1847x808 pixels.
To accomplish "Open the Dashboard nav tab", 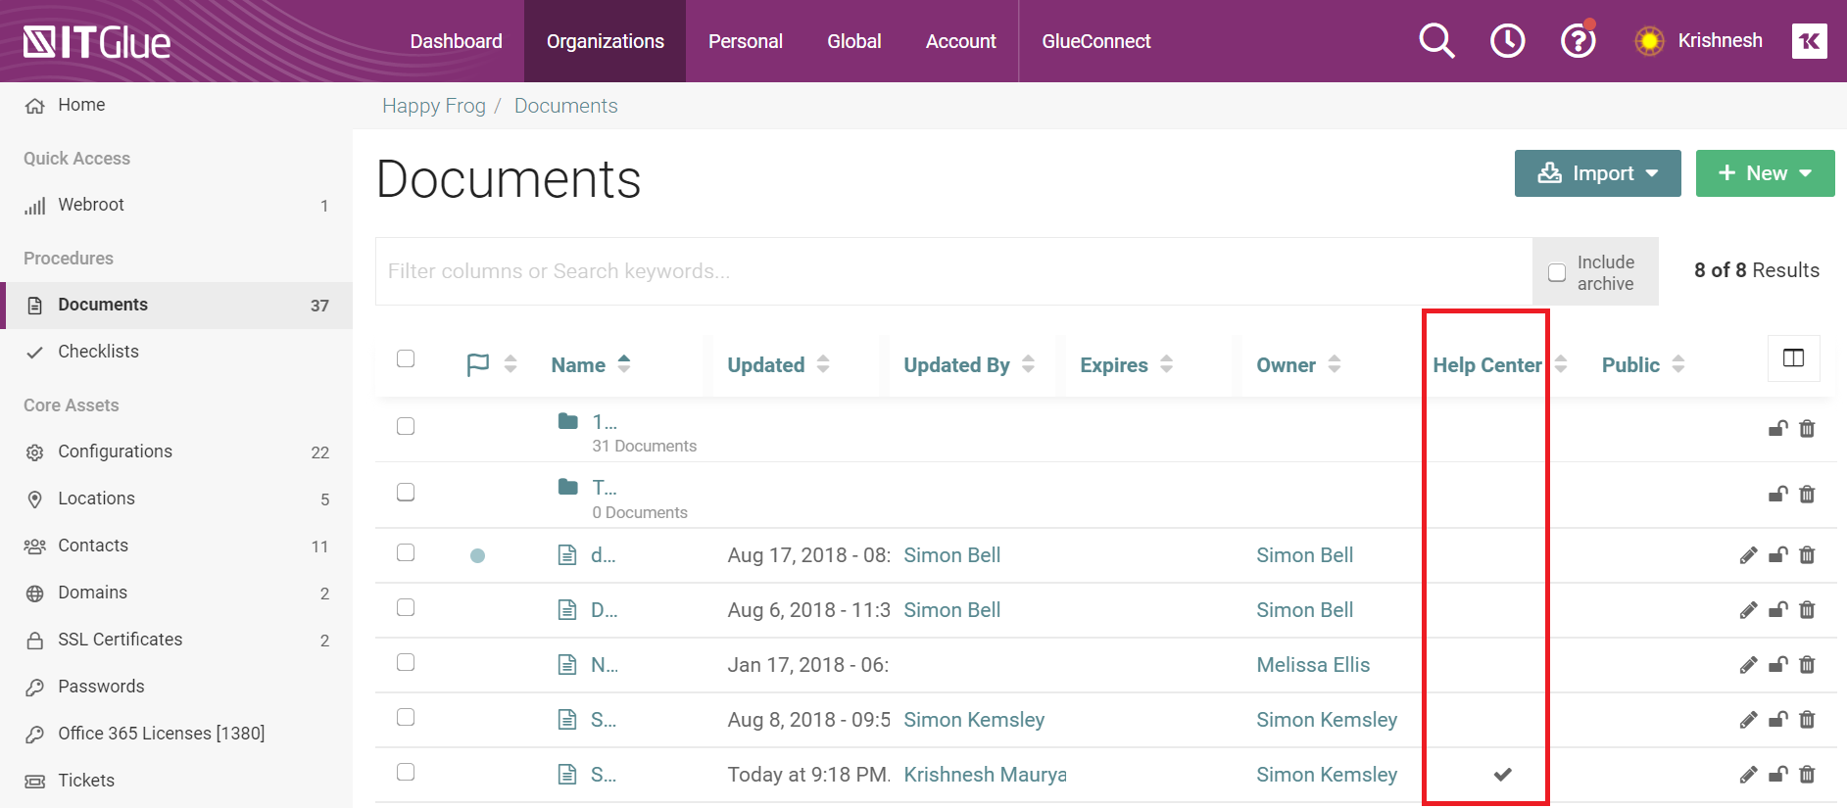I will pyautogui.click(x=456, y=41).
